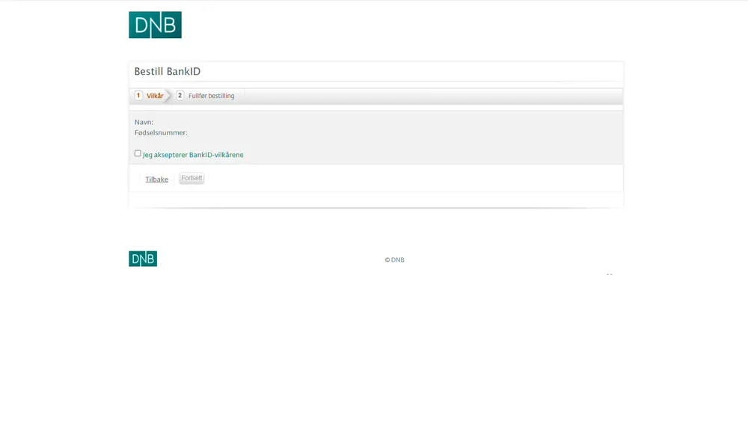Switch to the 'Fullfør bestilling' step
The height and width of the screenshot is (421, 748).
[x=211, y=96]
